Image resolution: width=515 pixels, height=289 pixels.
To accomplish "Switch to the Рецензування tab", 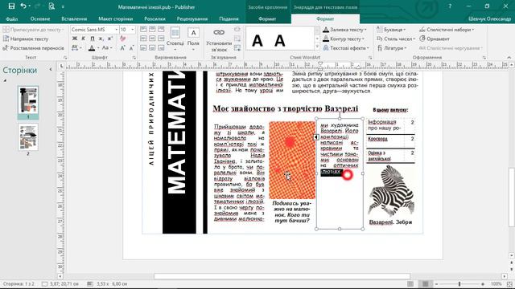I will pos(192,18).
